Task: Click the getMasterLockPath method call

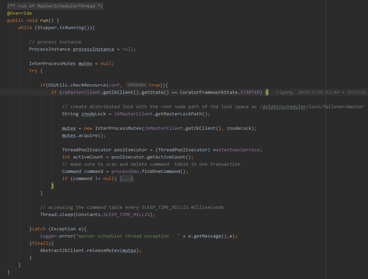Action: click(x=179, y=114)
